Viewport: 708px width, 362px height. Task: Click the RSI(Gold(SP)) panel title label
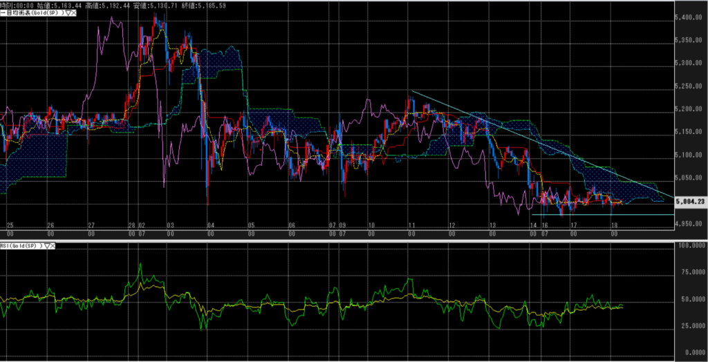click(x=21, y=245)
